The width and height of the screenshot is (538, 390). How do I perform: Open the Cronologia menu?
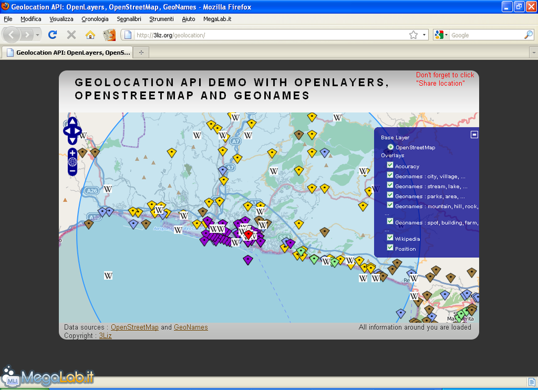point(95,19)
